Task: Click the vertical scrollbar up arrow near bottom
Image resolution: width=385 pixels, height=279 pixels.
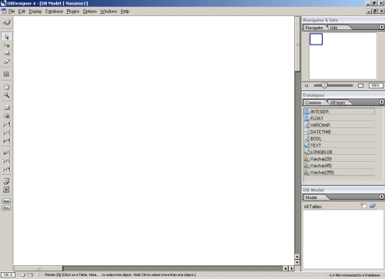Action: point(297,256)
